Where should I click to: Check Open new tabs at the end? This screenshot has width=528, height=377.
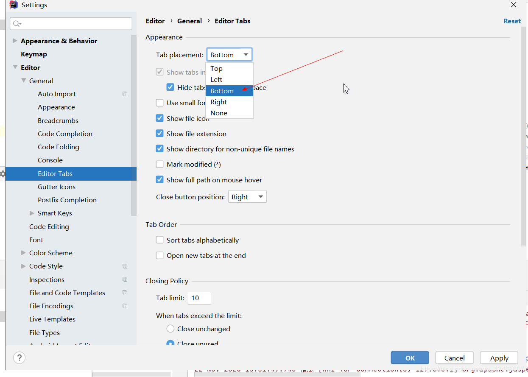160,255
